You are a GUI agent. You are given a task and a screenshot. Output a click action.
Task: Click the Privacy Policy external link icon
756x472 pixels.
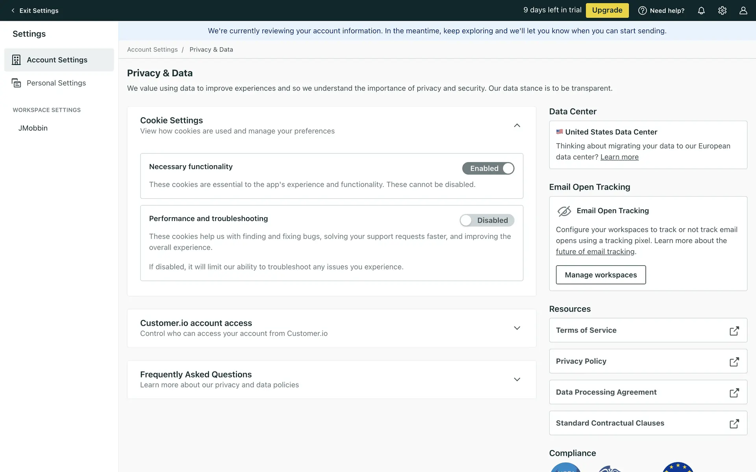tap(734, 361)
